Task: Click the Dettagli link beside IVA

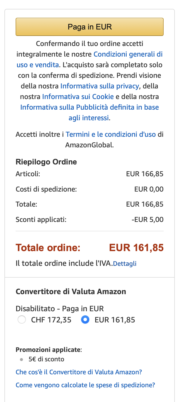Action: 125,264
